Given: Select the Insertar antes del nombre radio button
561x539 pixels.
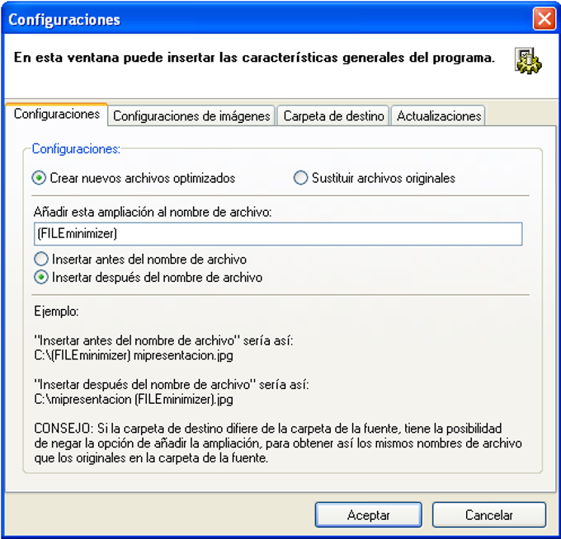Looking at the screenshot, I should [41, 259].
